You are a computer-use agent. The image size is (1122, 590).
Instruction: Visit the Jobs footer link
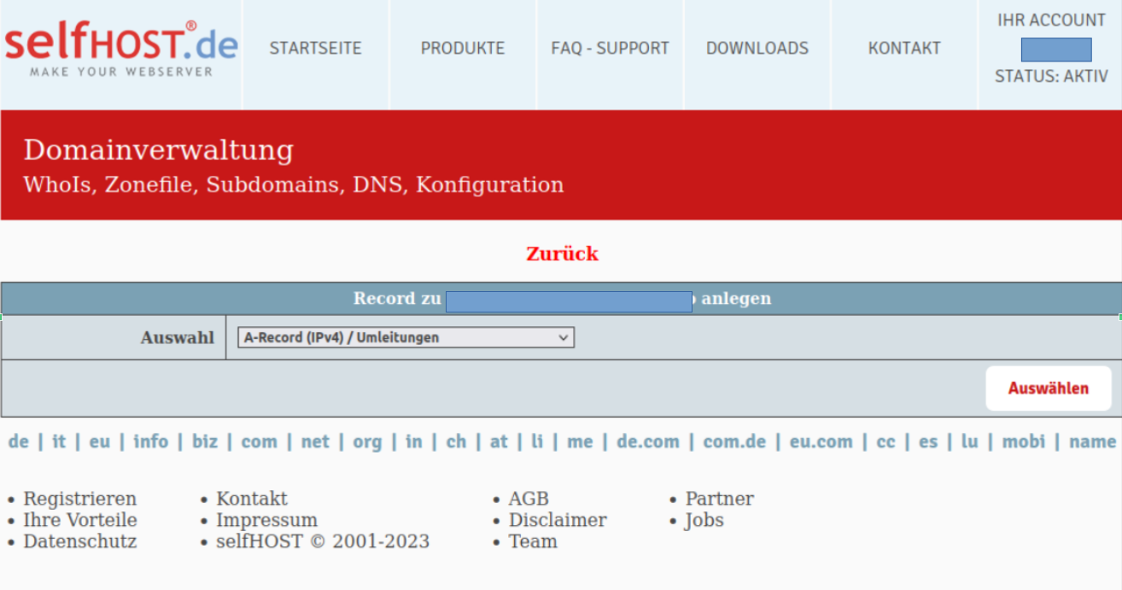click(704, 520)
